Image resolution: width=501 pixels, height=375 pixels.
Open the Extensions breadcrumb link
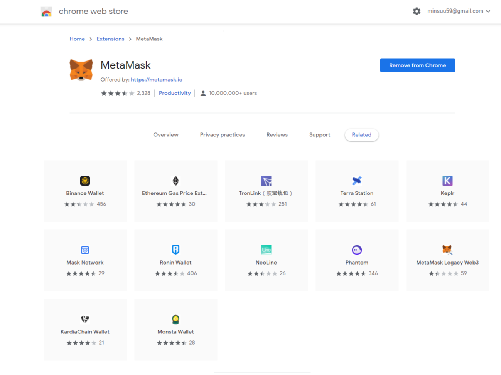[110, 39]
